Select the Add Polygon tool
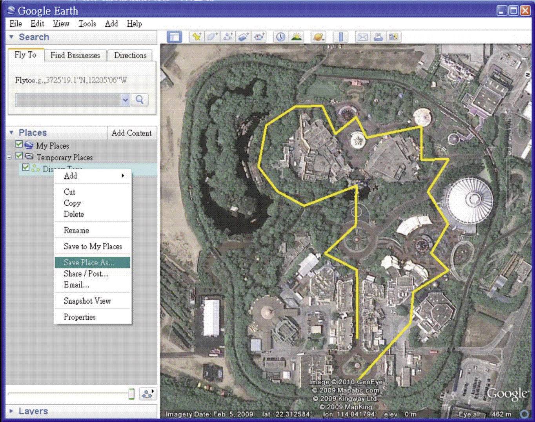 tap(212, 37)
